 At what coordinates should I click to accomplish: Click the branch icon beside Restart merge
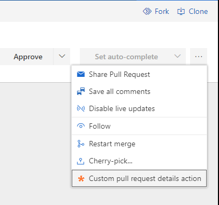pos(81,144)
